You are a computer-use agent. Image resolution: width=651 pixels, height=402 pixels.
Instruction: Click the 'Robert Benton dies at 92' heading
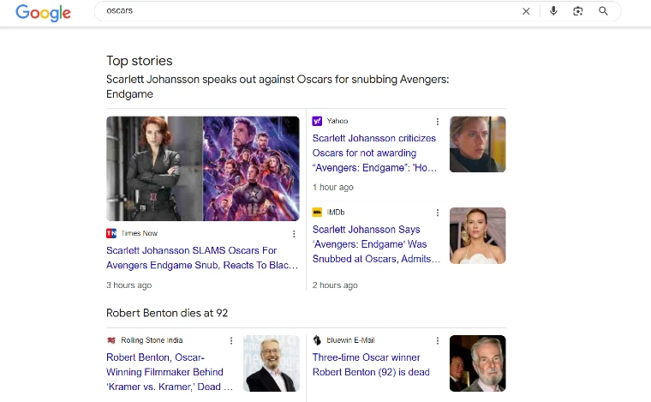[167, 313]
